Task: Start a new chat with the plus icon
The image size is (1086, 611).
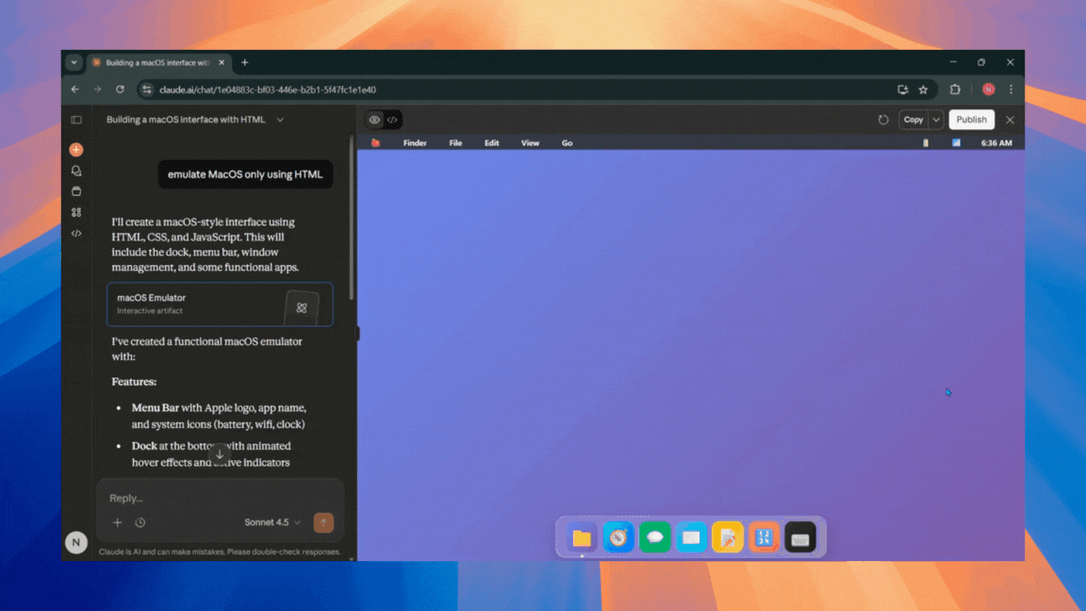Action: pos(75,149)
